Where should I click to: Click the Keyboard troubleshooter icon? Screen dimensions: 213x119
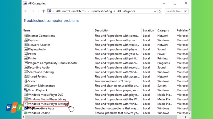point(26,40)
